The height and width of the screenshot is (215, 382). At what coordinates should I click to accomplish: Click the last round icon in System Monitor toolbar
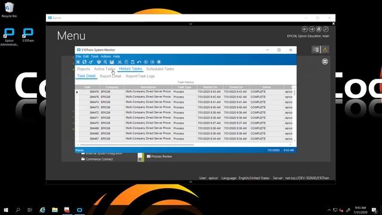(159, 62)
